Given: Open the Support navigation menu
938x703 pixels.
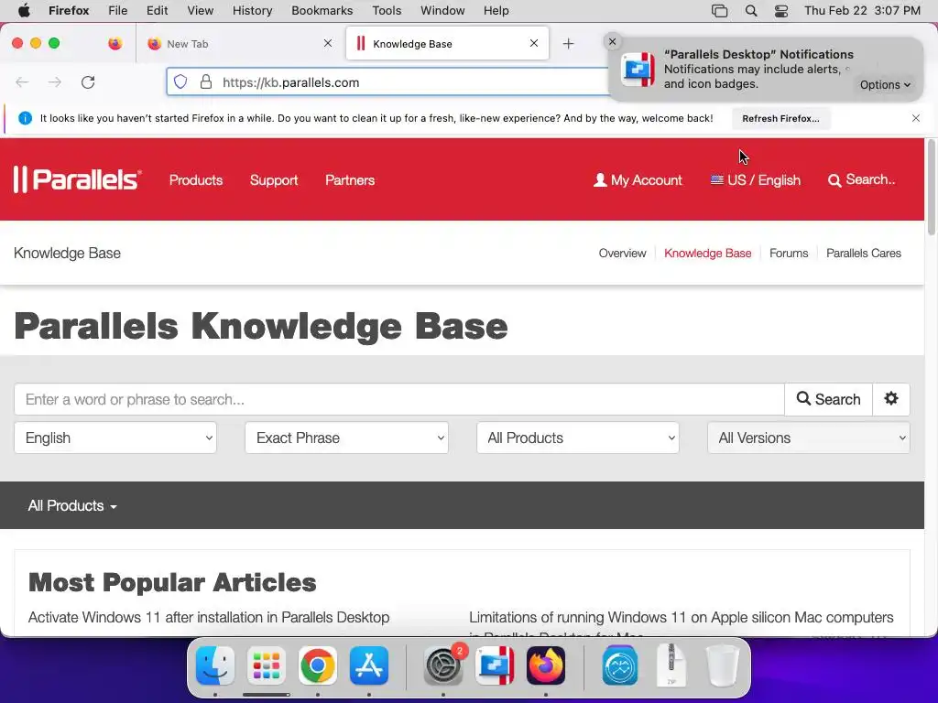Looking at the screenshot, I should (274, 180).
